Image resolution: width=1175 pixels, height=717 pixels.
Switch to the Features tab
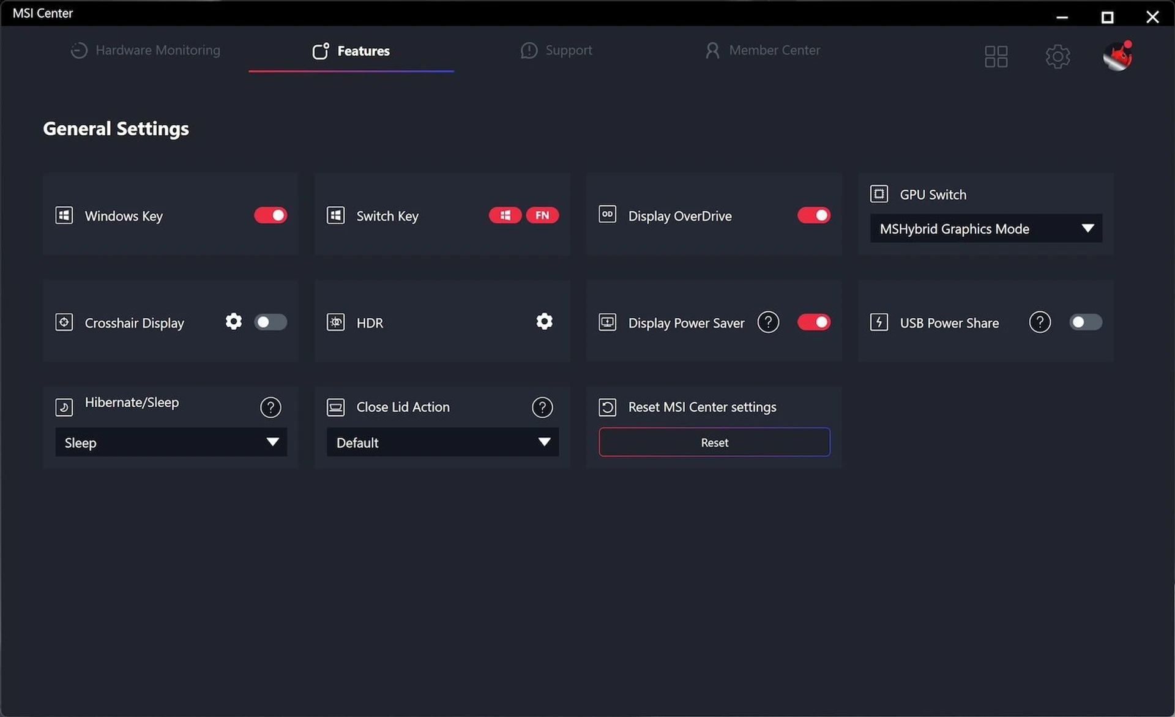coord(351,51)
